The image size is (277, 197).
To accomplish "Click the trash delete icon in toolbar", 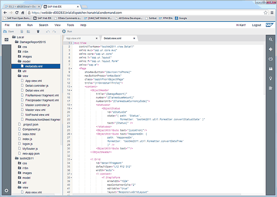I will point(38,32).
